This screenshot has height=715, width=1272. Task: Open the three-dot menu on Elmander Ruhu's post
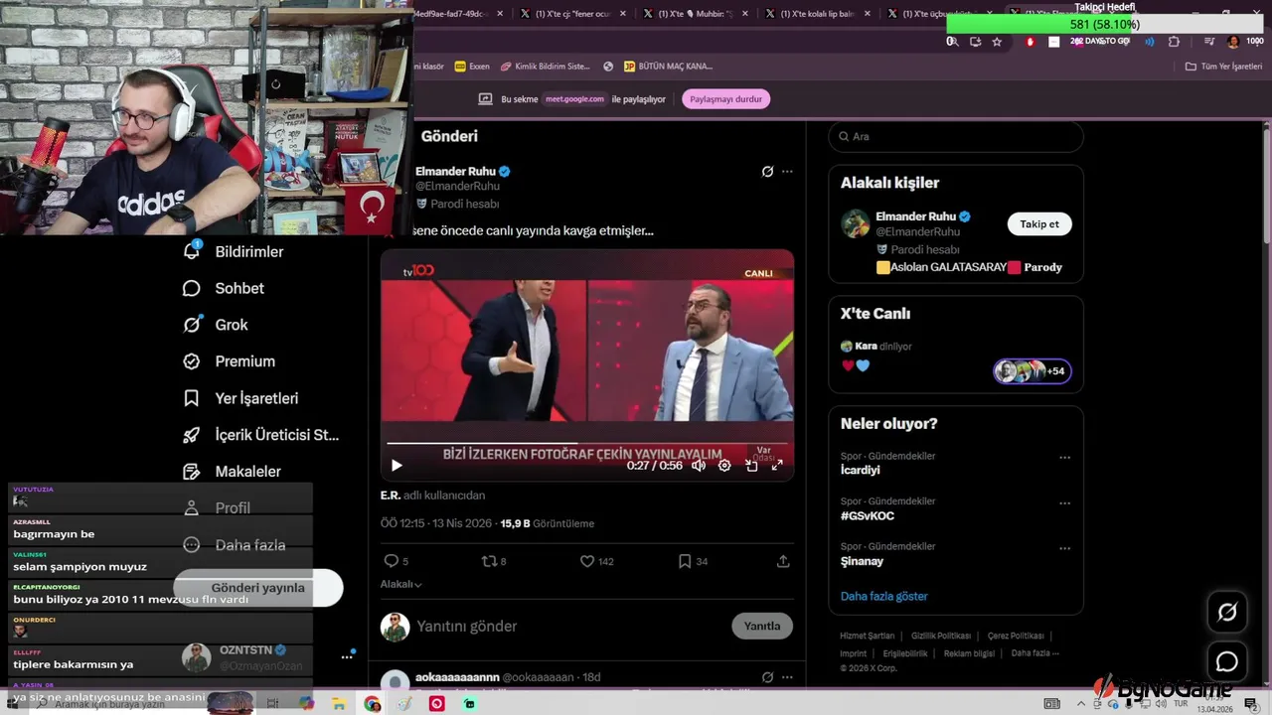(787, 171)
